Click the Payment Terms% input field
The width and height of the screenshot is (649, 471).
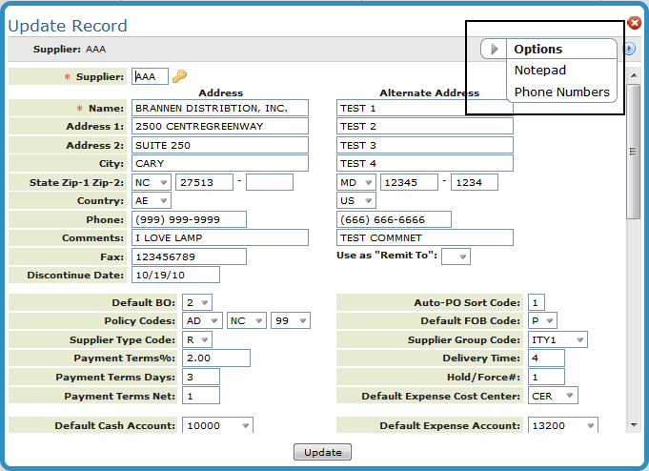(x=215, y=358)
